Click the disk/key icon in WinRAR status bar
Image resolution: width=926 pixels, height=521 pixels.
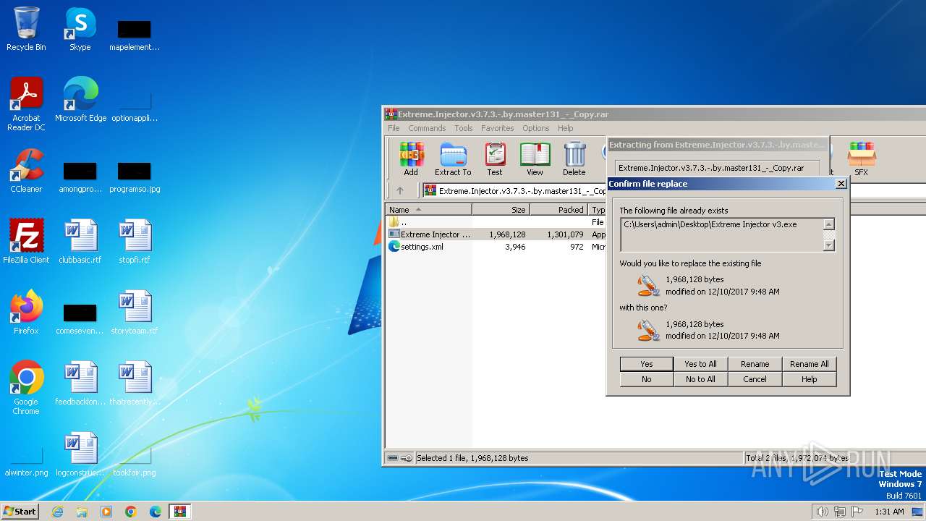coord(399,458)
